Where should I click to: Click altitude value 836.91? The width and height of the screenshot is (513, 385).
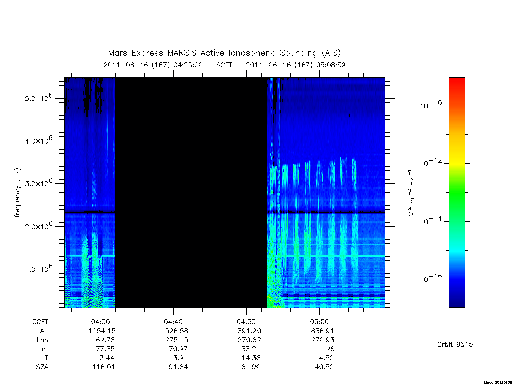pos(322,331)
